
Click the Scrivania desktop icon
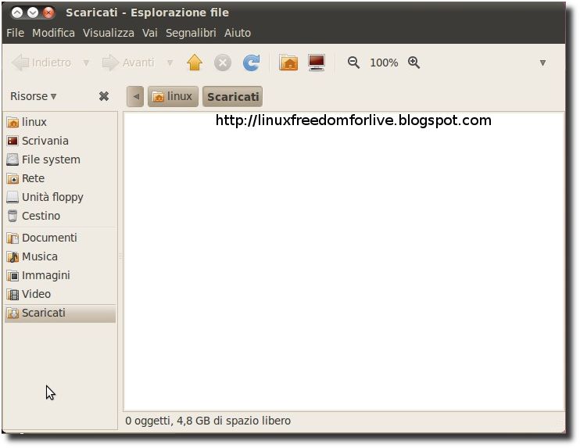pos(13,141)
